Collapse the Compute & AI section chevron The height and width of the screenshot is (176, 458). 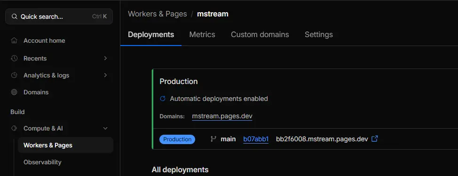105,128
